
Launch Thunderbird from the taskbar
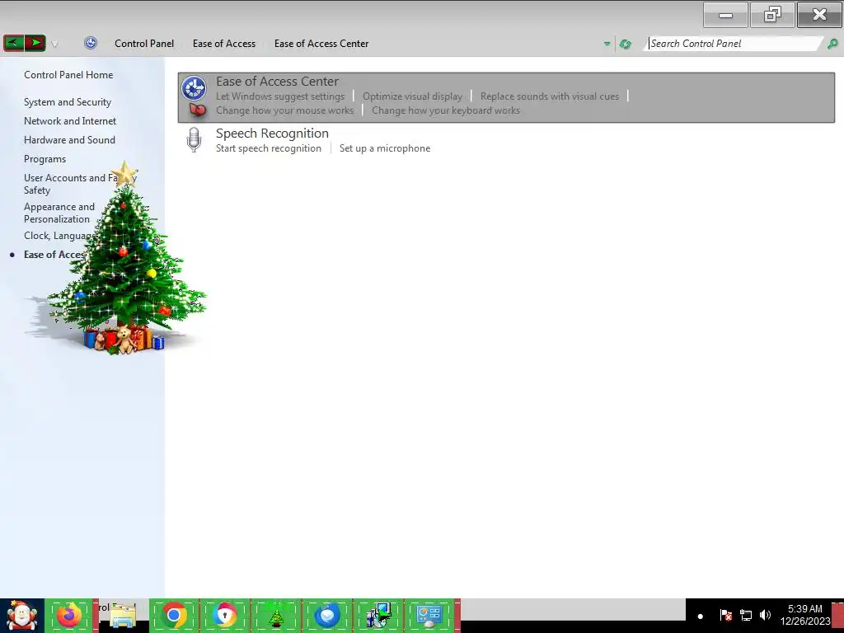point(326,616)
